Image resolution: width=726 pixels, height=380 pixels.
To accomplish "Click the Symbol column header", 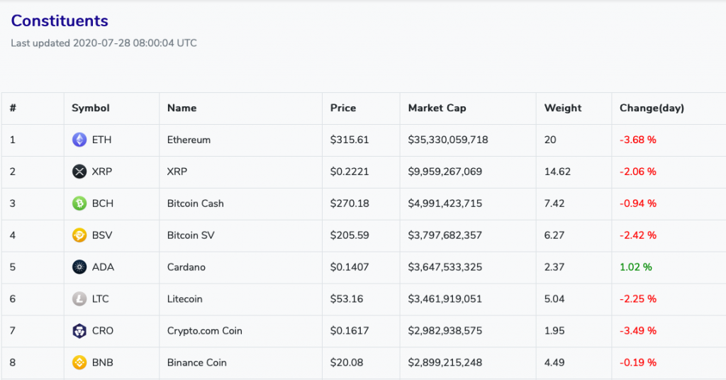I will (x=90, y=108).
